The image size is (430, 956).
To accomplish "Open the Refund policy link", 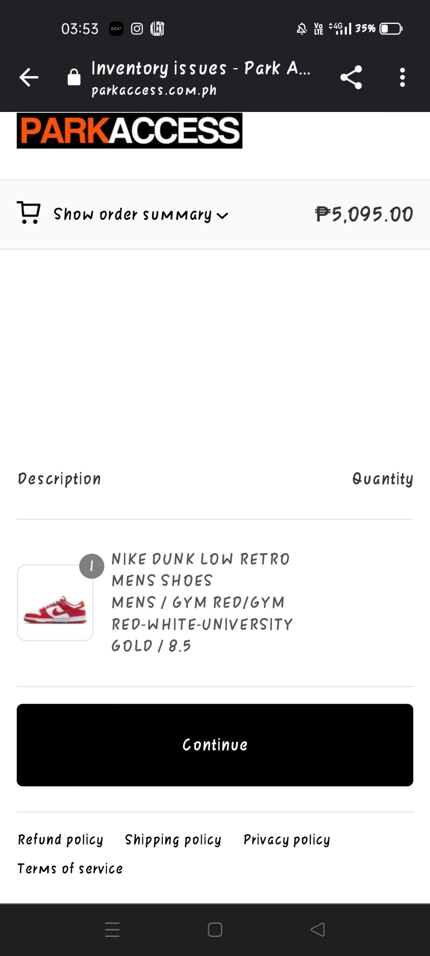I will (60, 840).
